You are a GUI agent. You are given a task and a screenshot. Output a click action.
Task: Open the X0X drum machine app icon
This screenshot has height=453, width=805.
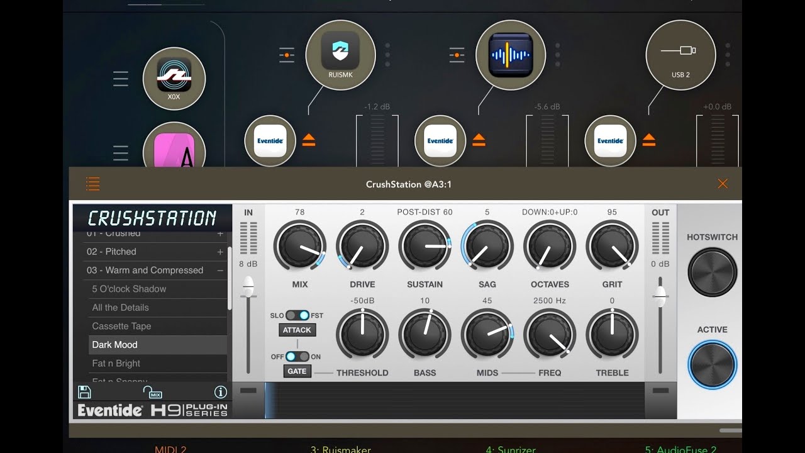tap(174, 79)
